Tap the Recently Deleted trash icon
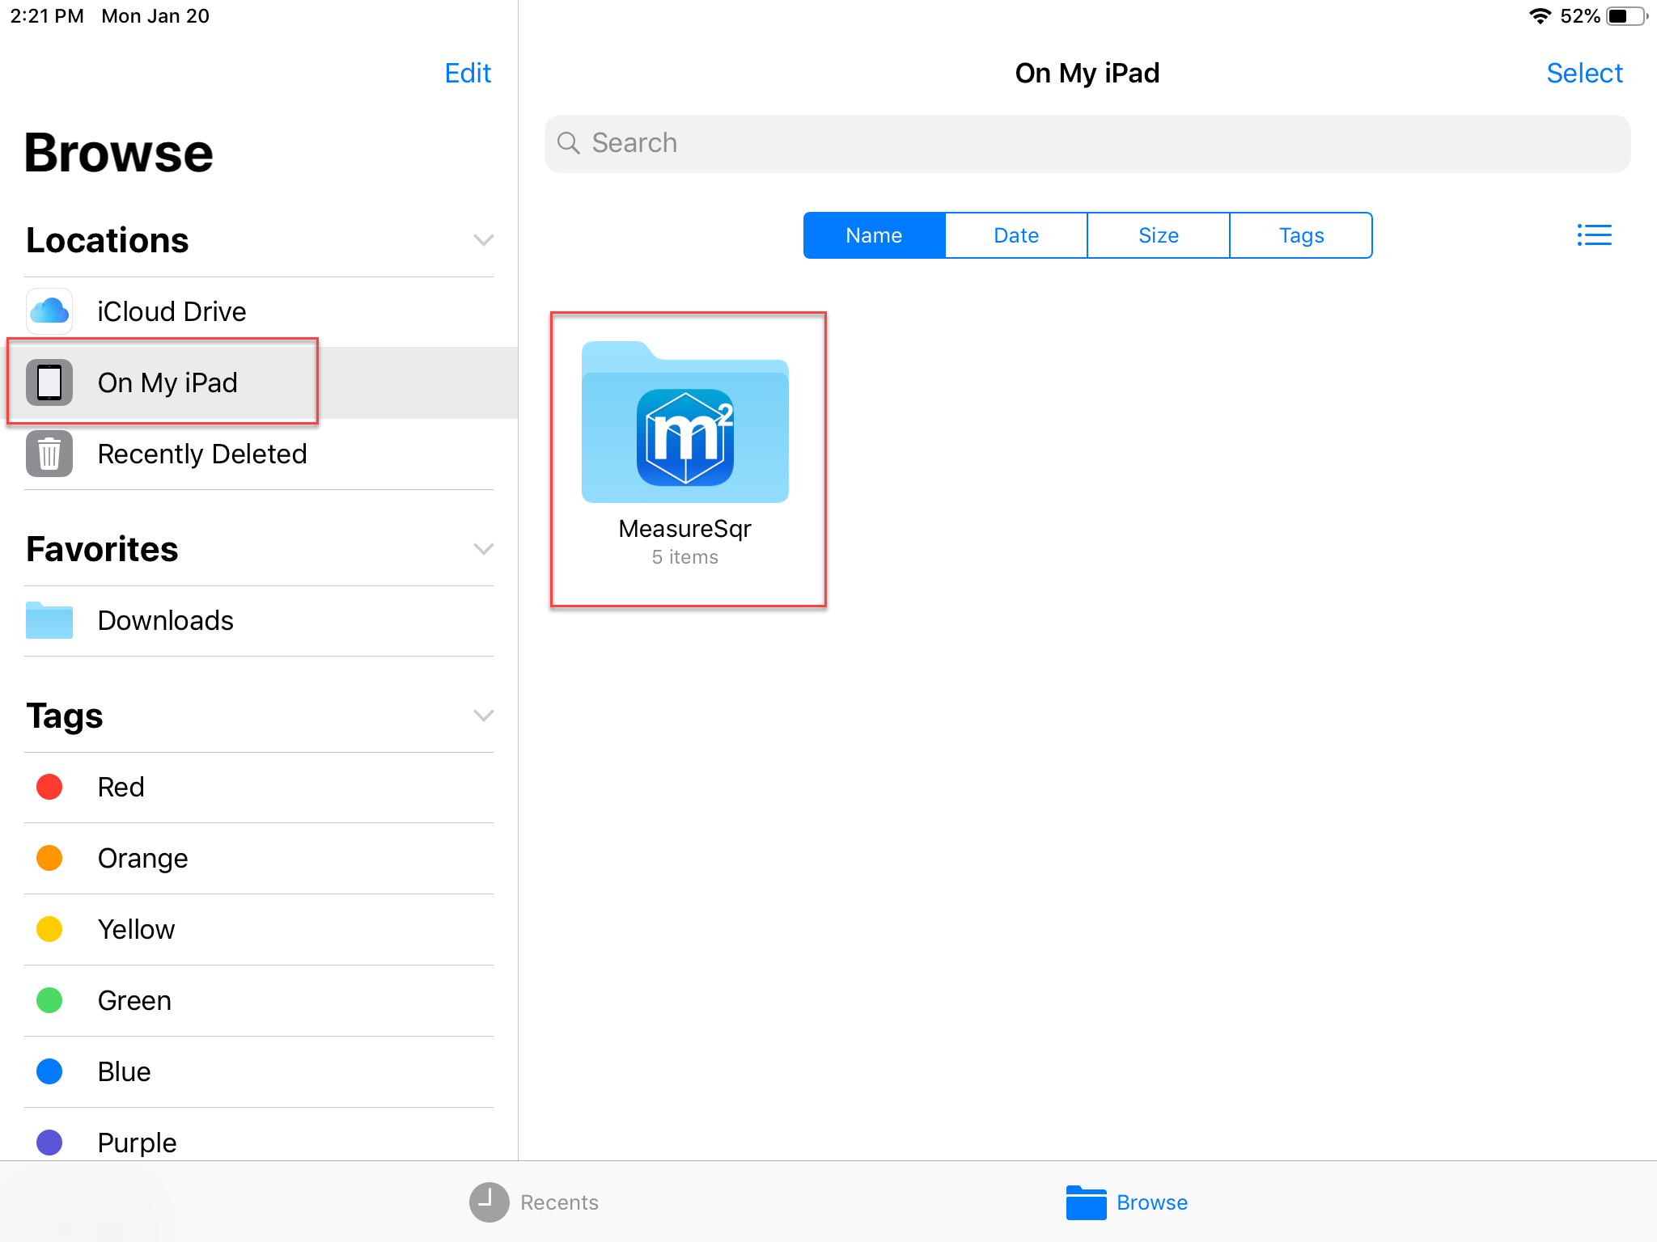 [49, 454]
